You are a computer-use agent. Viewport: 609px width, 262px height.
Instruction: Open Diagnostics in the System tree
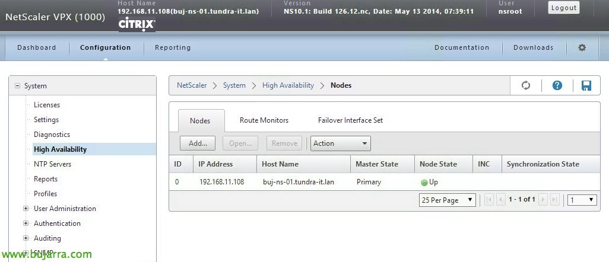52,135
